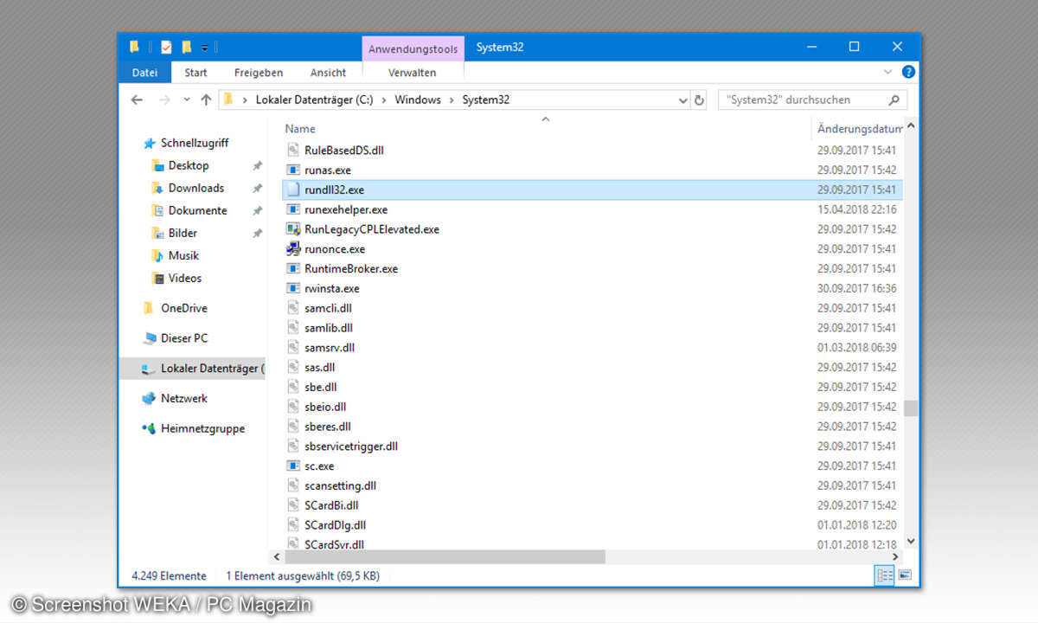Click the Dieser PC icon
The height and width of the screenshot is (623, 1038).
(x=149, y=338)
